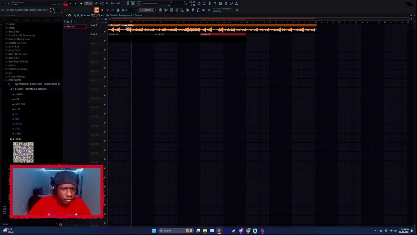Viewport: 417px width, 235px height.
Task: Click the speech bubble icon
Action: 231,3
